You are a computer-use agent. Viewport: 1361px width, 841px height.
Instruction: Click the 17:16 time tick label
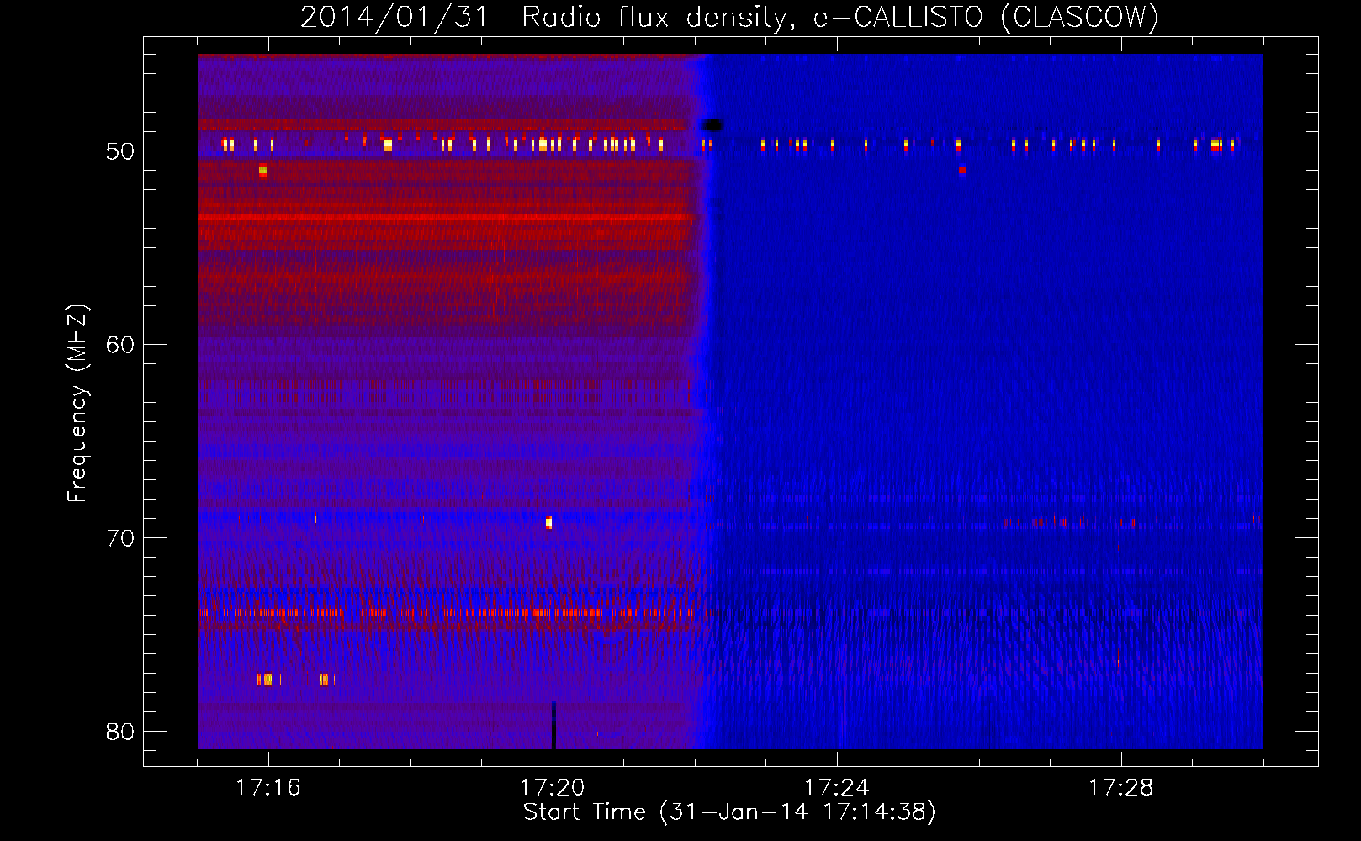(x=268, y=787)
